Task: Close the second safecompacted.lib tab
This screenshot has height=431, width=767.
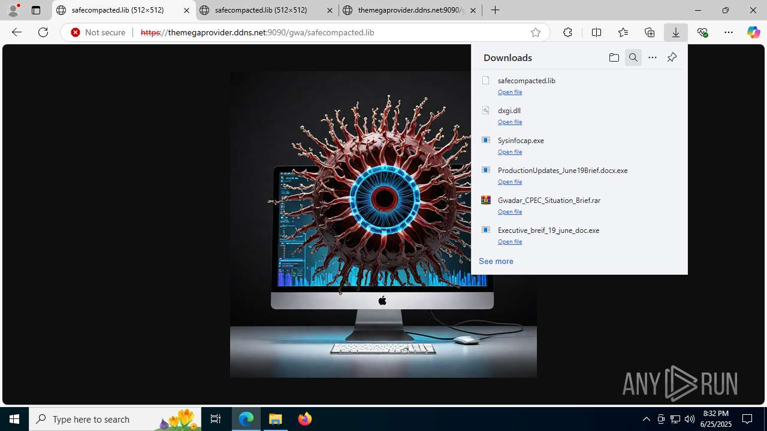Action: point(330,10)
